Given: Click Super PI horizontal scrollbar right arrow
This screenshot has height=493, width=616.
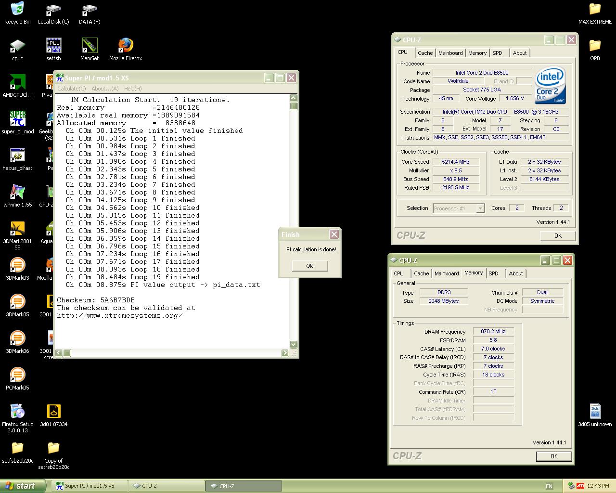Looking at the screenshot, I should [285, 353].
